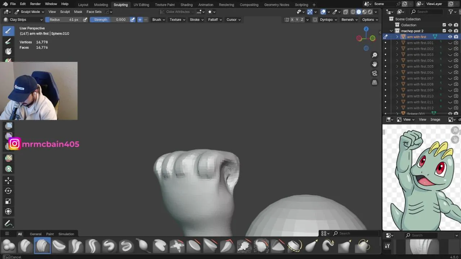
Task: Switch to the Modeling workspace tab
Action: click(x=101, y=5)
